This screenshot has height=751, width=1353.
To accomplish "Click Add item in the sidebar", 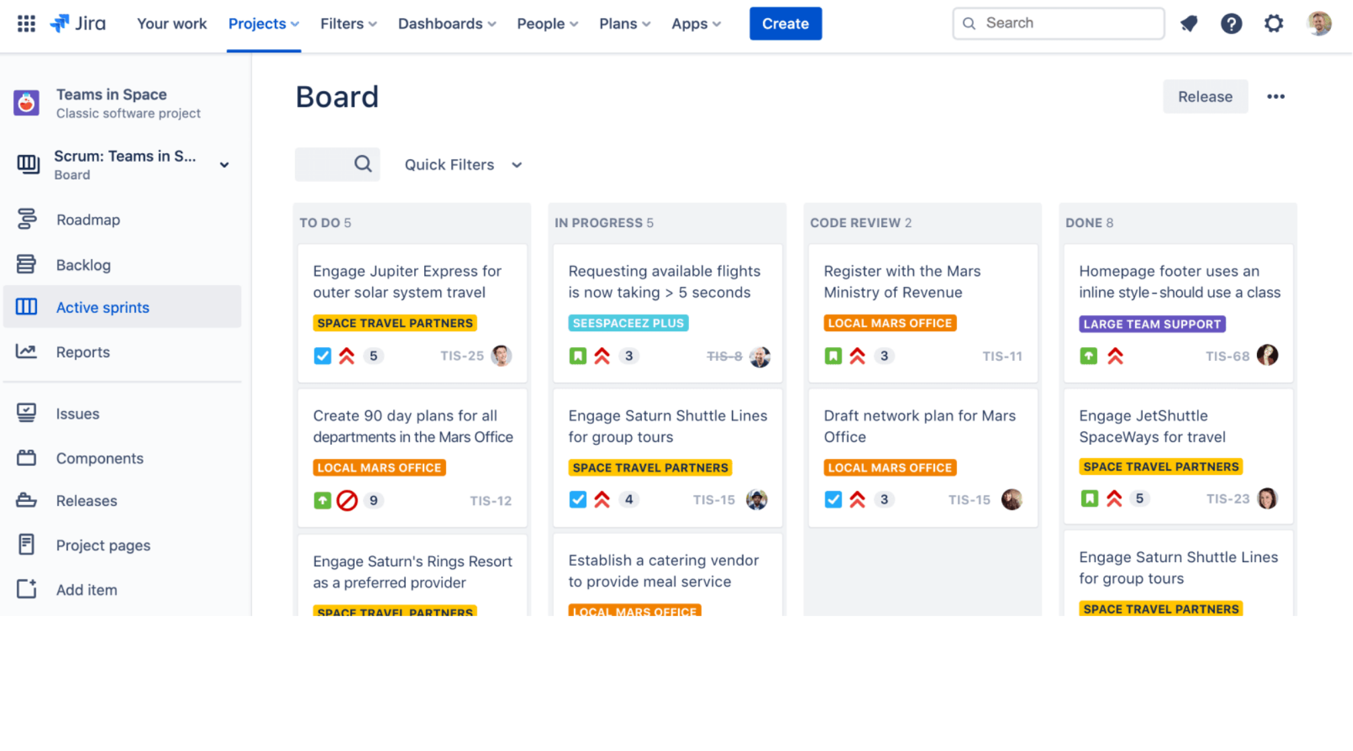I will pos(87,590).
